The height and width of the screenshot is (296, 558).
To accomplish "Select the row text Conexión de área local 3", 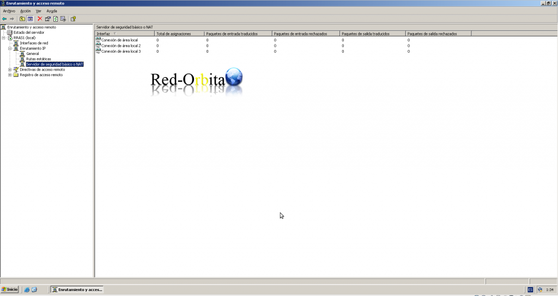I will pos(121,52).
